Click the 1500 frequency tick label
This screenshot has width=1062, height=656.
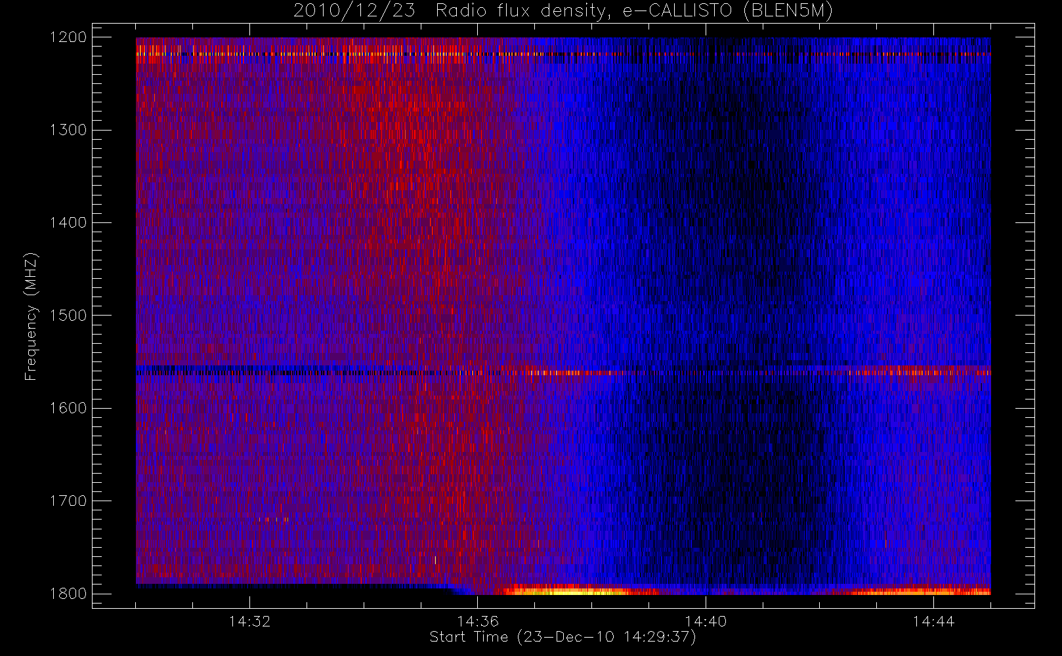68,316
